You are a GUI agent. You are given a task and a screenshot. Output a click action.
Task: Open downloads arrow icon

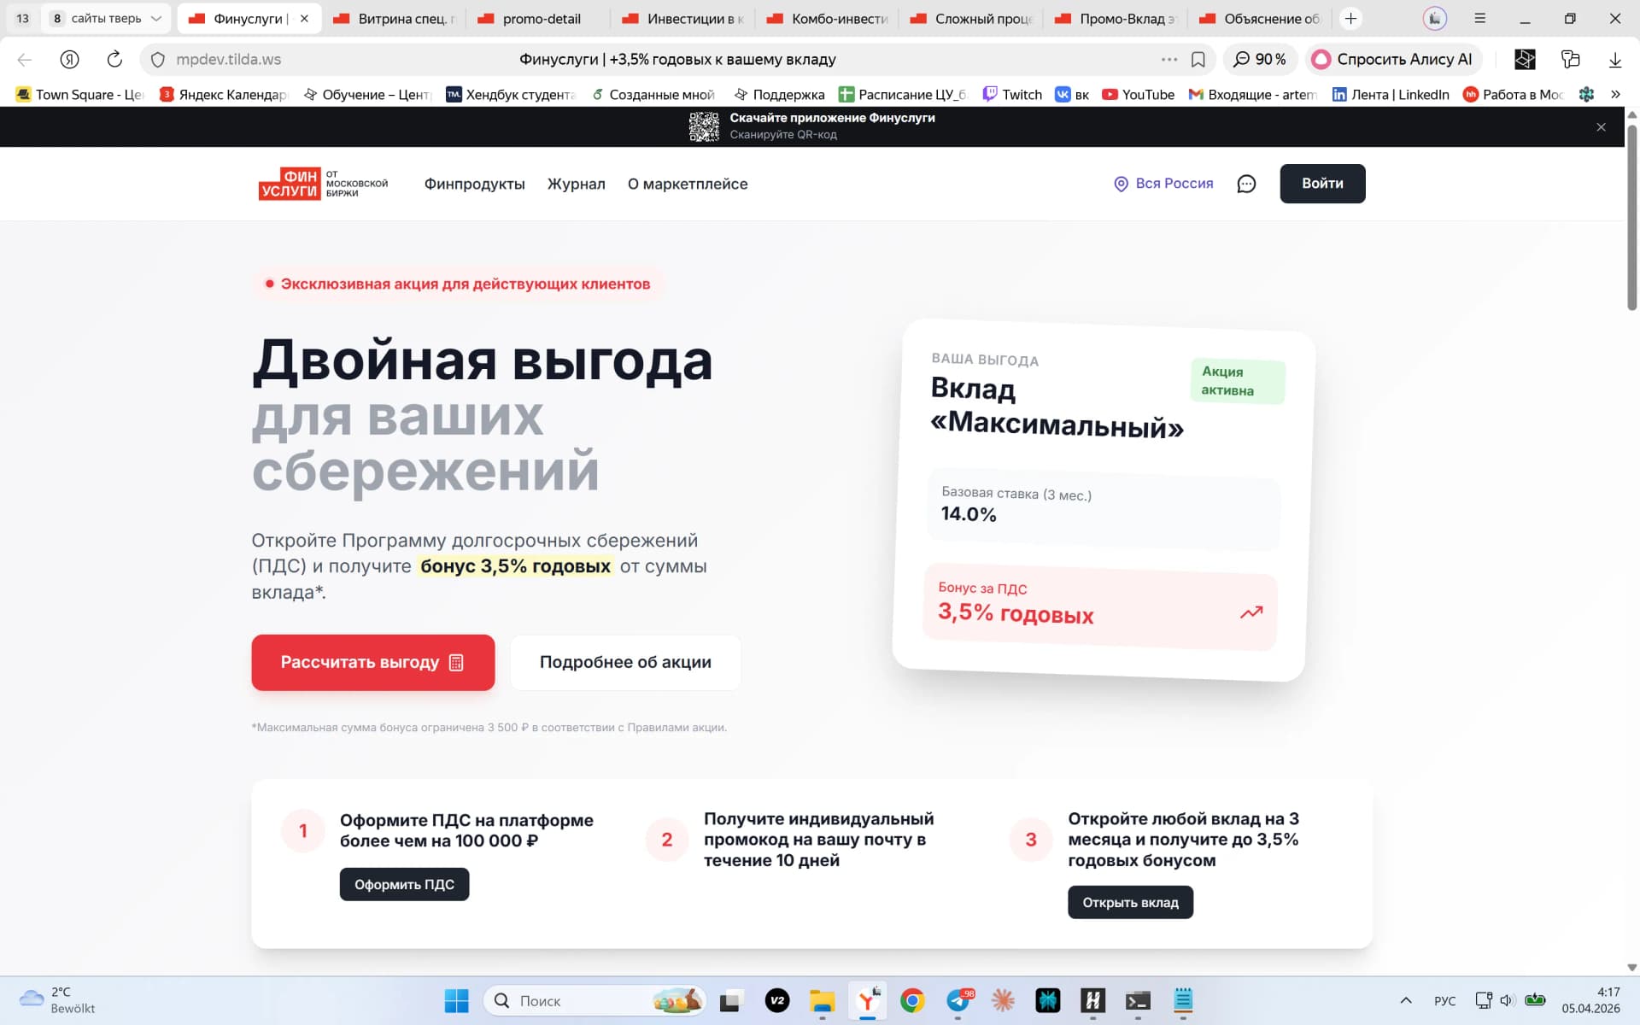1615,59
